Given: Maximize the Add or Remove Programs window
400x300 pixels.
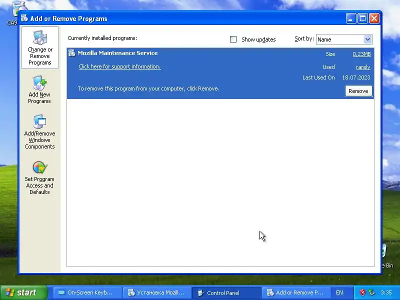Looking at the screenshot, I should [362, 18].
